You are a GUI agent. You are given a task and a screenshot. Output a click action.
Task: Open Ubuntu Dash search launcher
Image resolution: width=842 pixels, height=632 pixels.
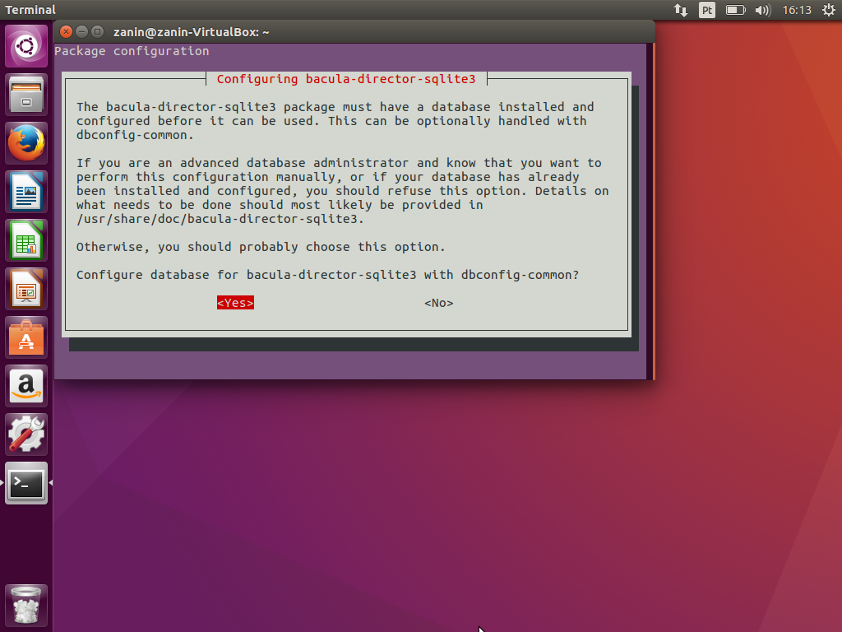point(26,46)
